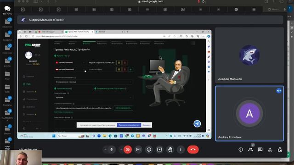Click Windows taskbar search box
The width and height of the screenshot is (294, 165).
[x=70, y=136]
